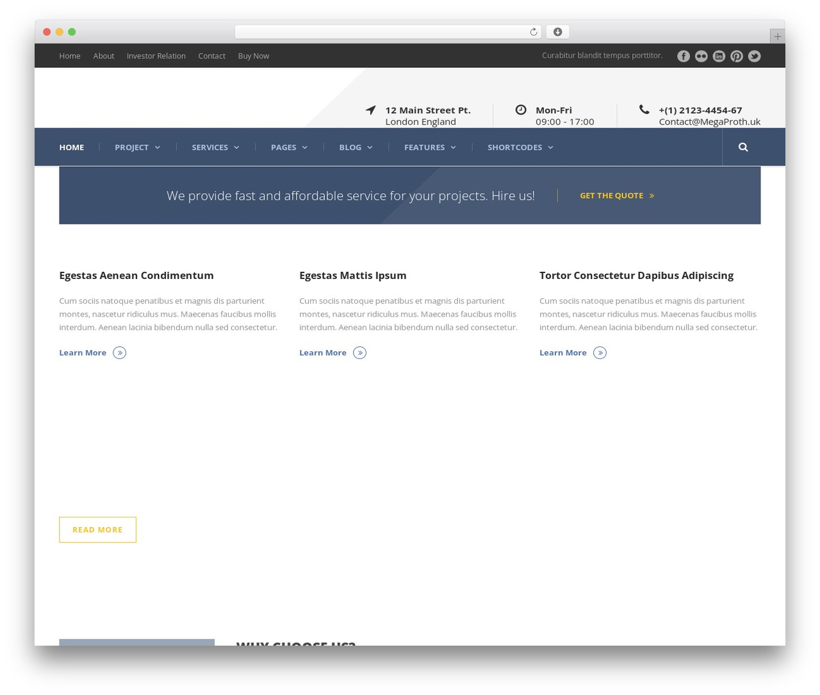
Task: Open the Twitter social icon
Action: 755,56
